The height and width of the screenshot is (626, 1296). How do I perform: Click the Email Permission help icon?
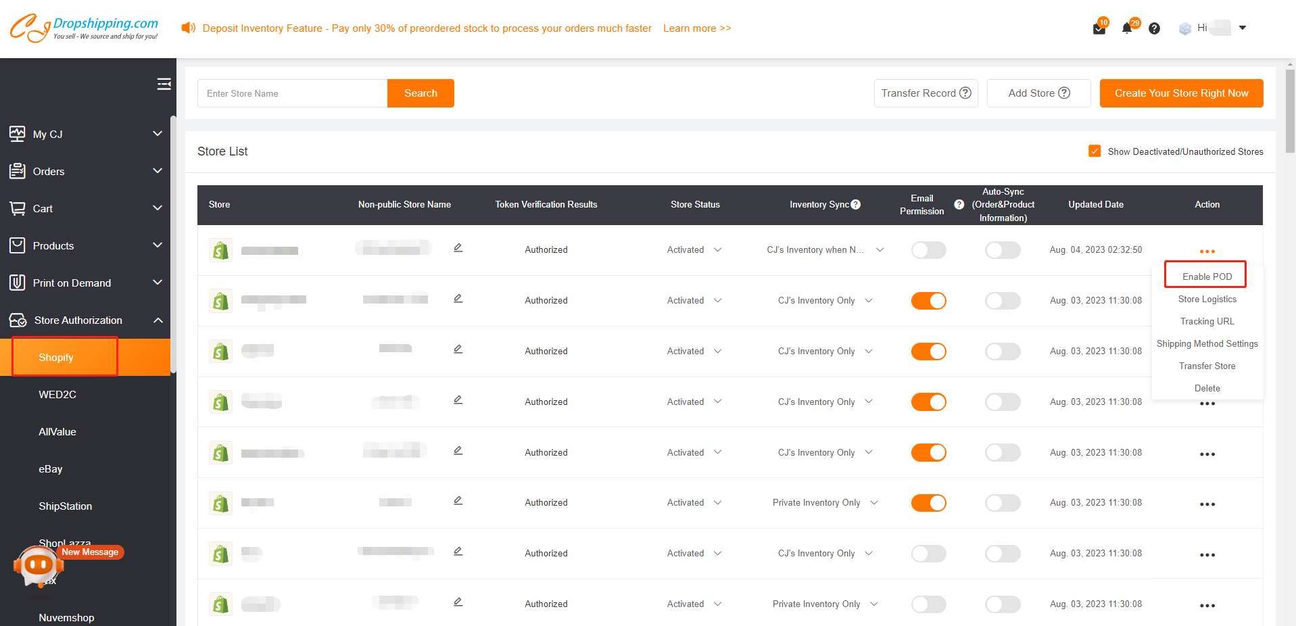[959, 204]
